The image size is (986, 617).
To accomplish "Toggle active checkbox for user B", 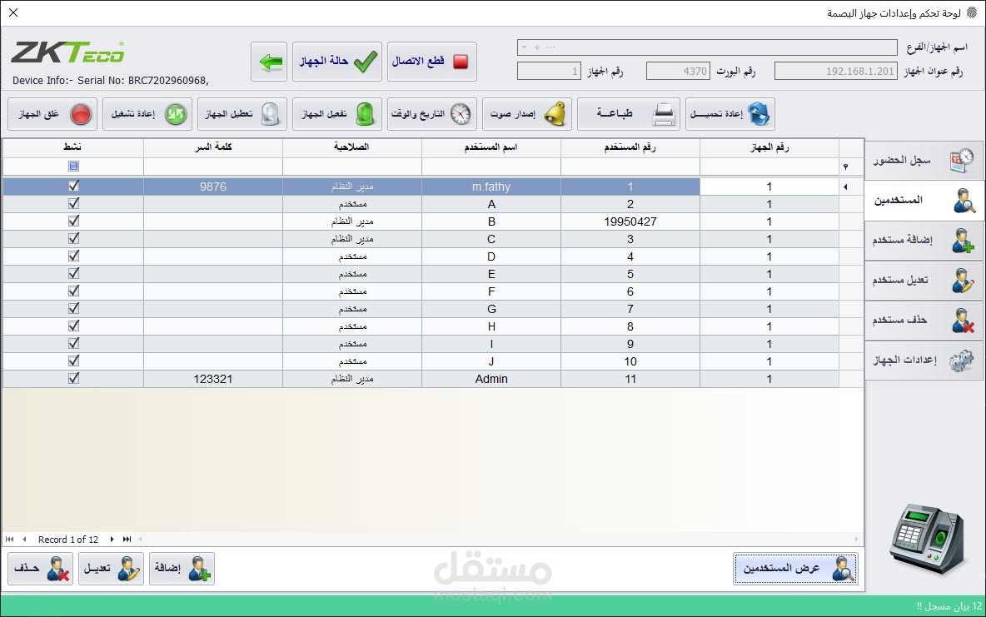I will click(x=73, y=221).
